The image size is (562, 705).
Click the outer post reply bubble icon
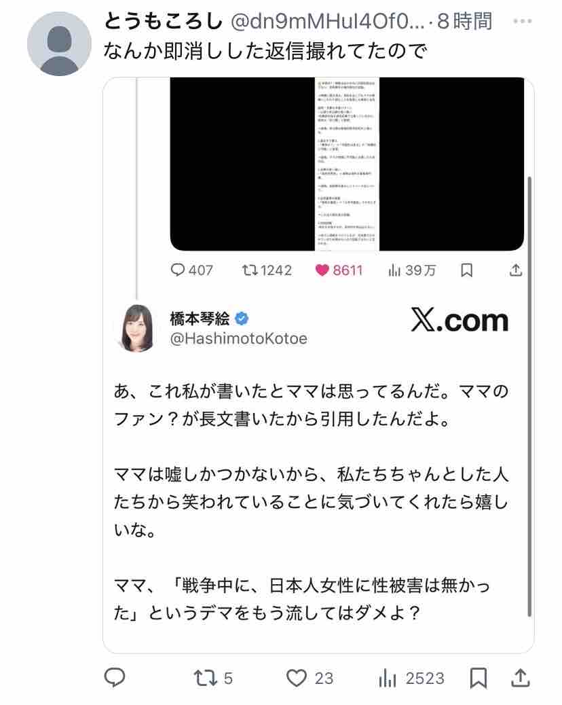[x=115, y=678]
